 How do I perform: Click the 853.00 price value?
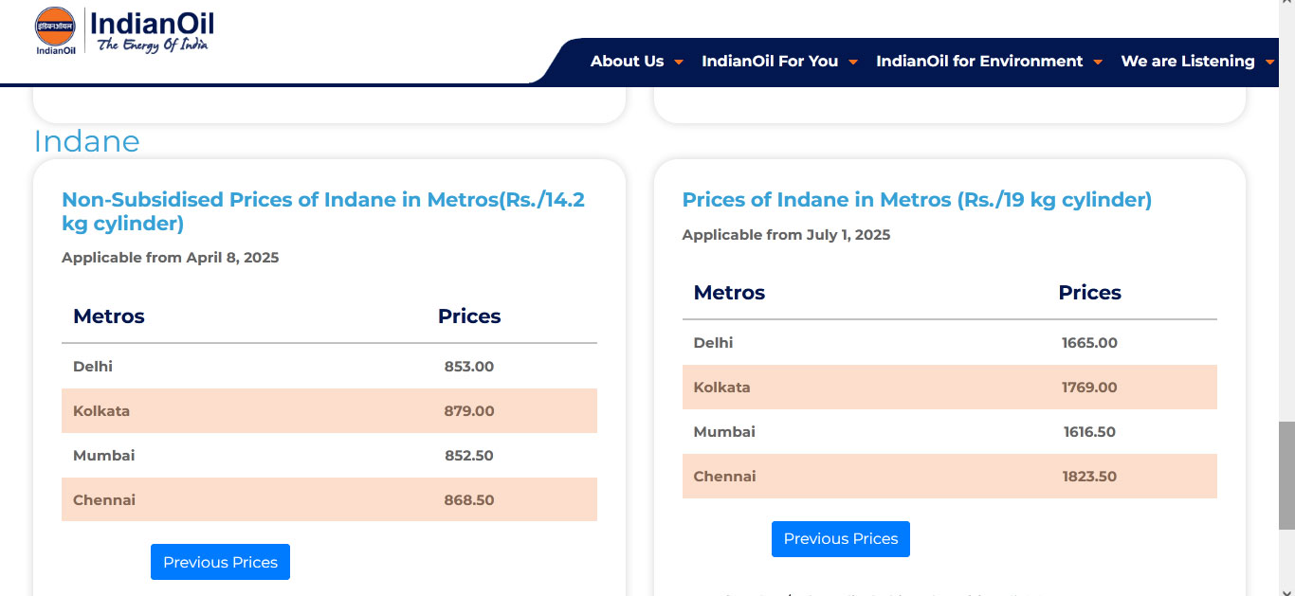(469, 367)
